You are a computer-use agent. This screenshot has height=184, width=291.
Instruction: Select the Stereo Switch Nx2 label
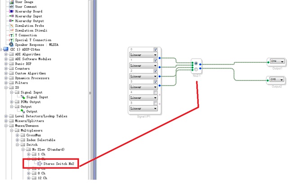pyautogui.click(x=58, y=164)
